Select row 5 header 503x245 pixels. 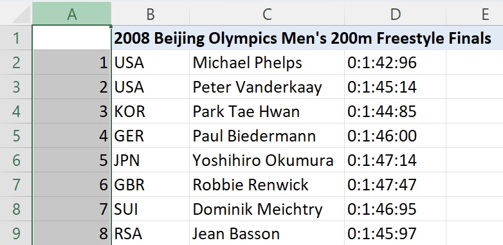[16, 136]
